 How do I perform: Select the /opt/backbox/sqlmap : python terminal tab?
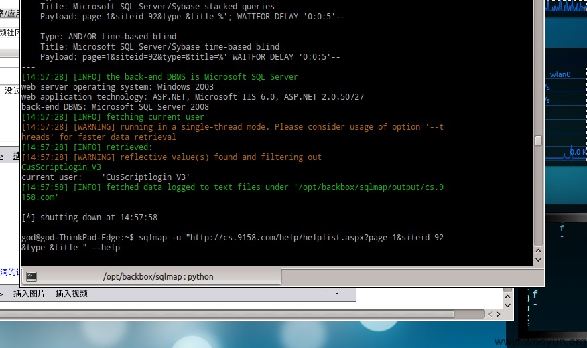(151, 276)
